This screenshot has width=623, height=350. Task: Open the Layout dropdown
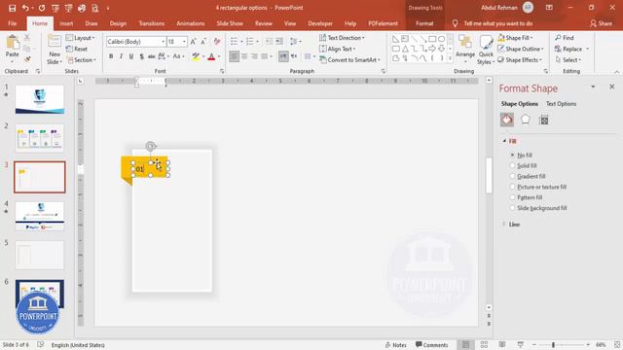81,38
